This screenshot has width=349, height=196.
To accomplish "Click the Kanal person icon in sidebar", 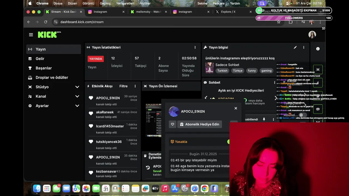I will click(30, 96).
